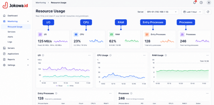Open more options for I/O chart
214x105 pixels.
(x=89, y=55)
